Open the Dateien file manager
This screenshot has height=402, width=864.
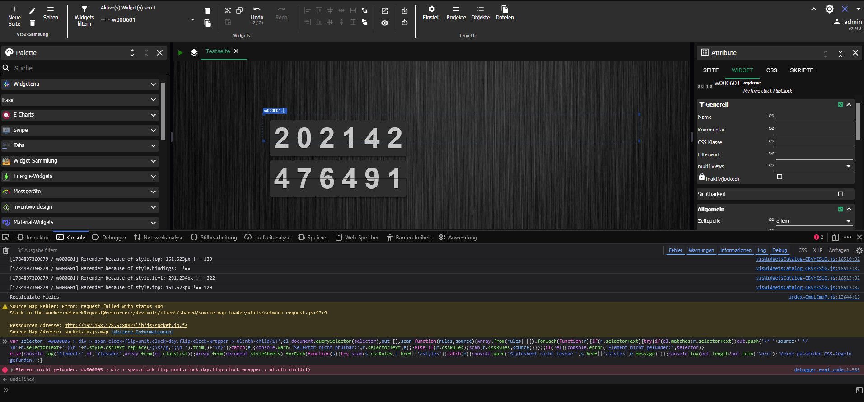[x=504, y=13]
